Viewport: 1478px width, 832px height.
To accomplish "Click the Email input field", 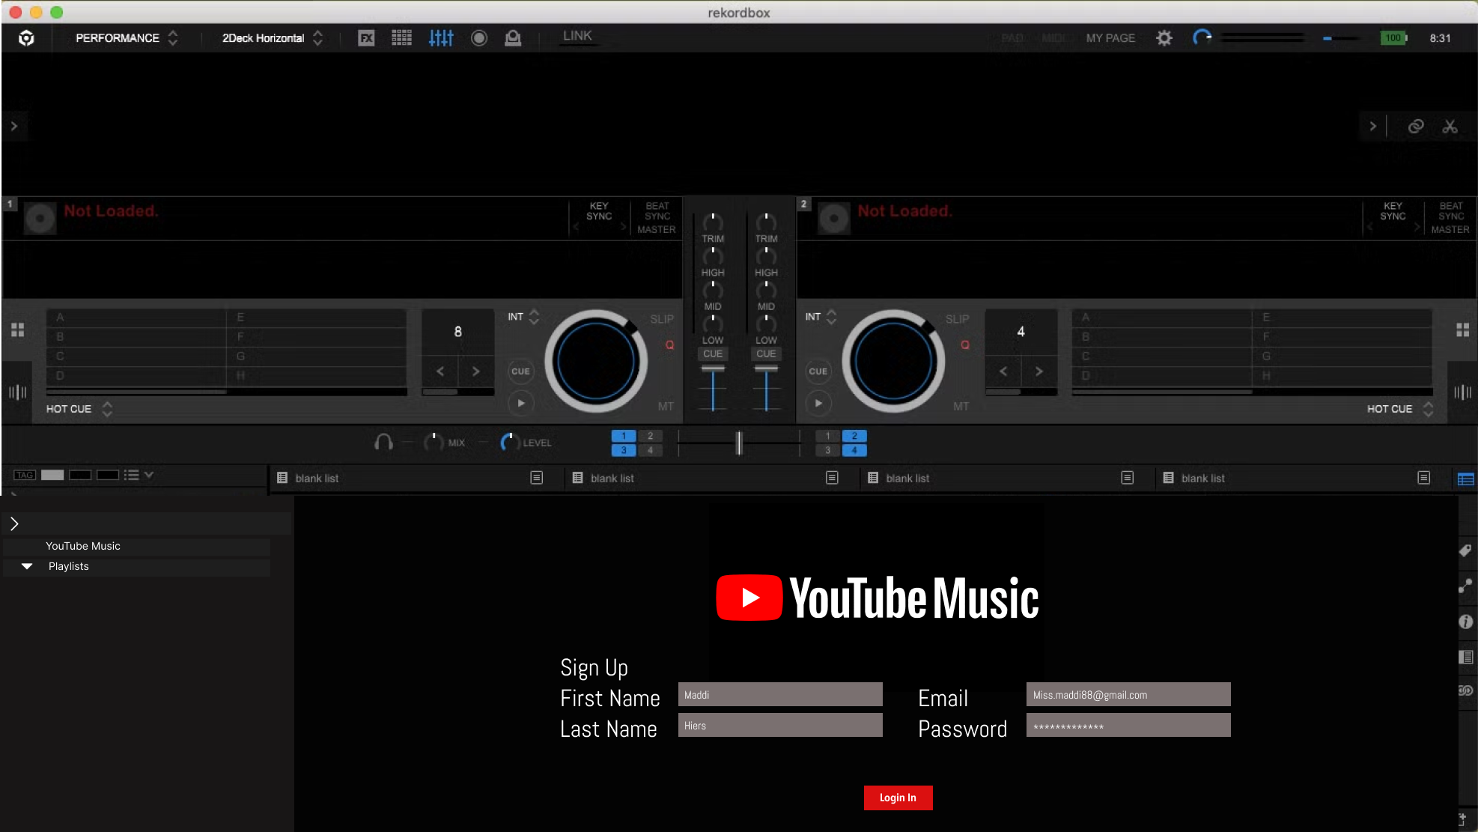I will click(1128, 694).
